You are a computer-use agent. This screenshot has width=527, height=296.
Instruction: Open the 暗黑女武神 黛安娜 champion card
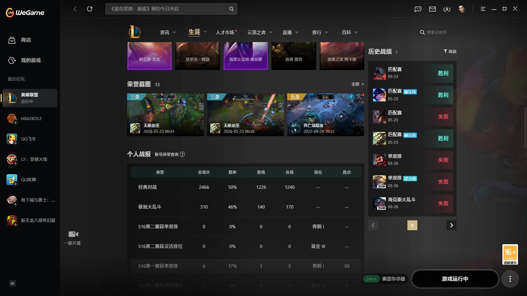coord(246,56)
